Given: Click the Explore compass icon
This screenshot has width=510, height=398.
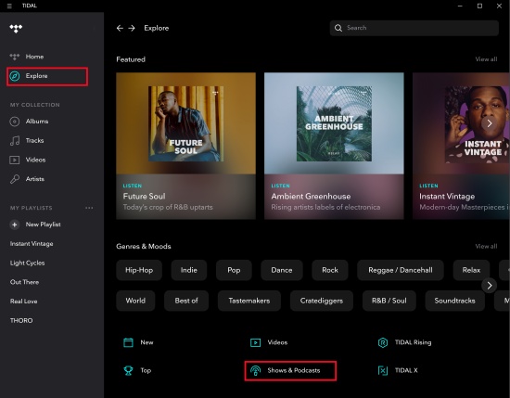Looking at the screenshot, I should coord(14,76).
